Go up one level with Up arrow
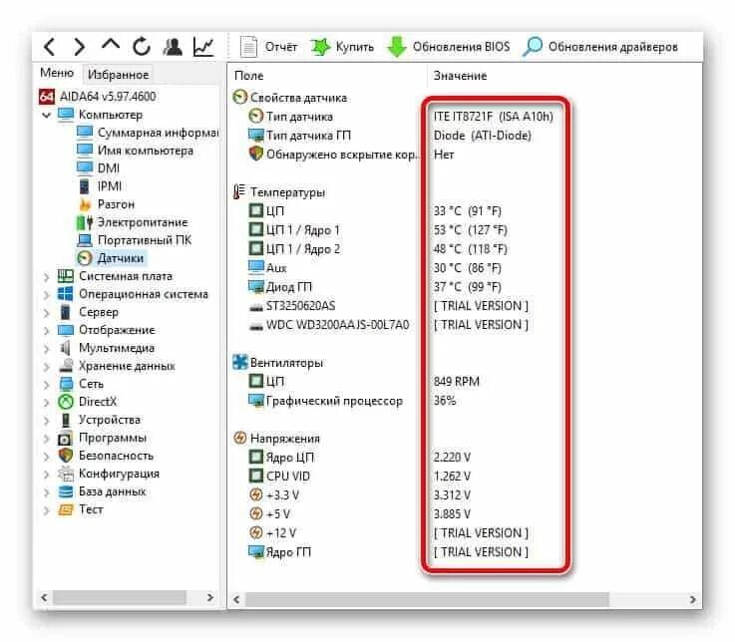The image size is (735, 642). 111,46
